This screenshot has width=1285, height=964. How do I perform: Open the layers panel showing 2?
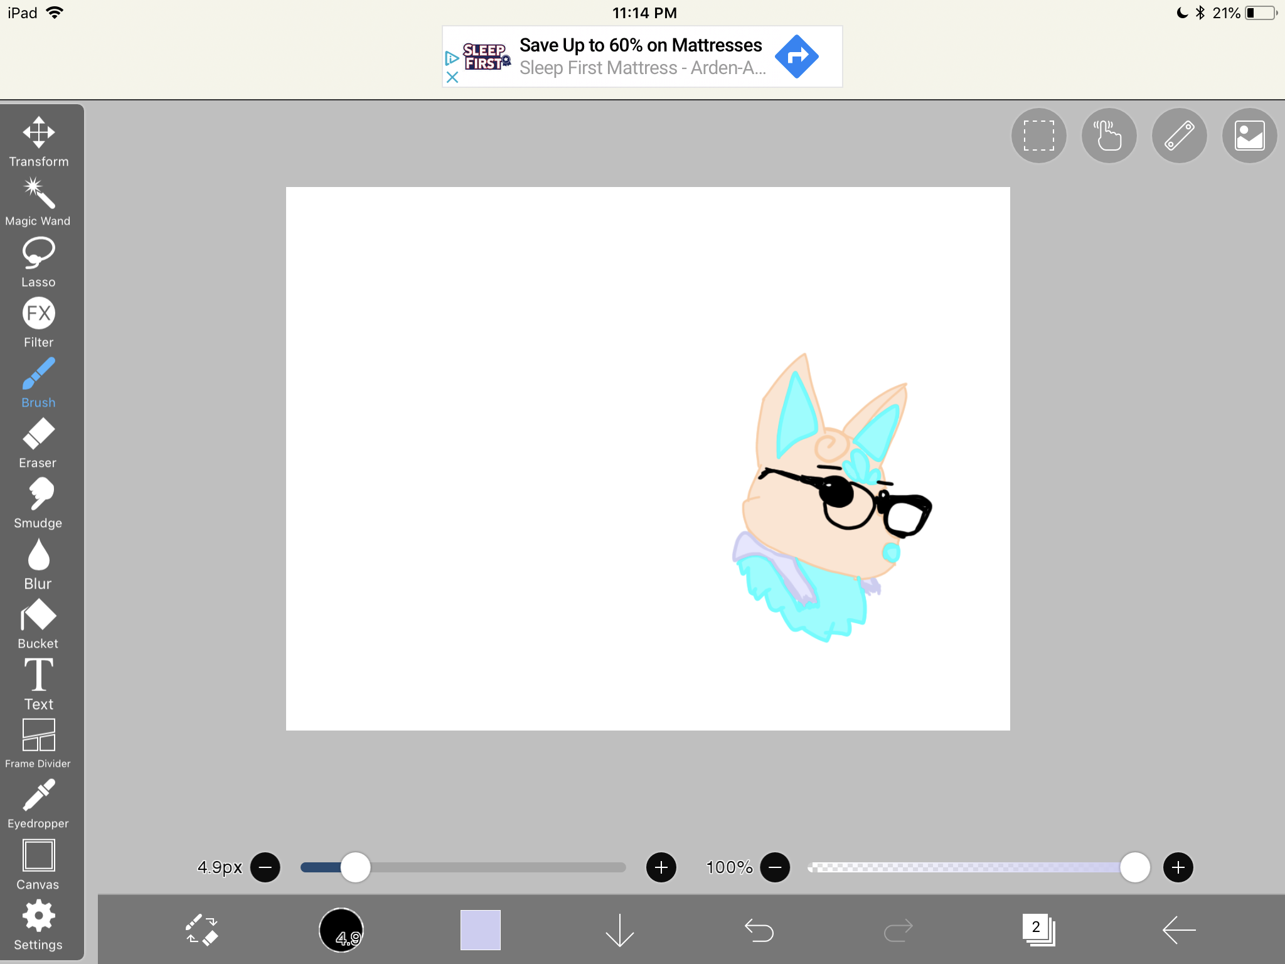[1038, 929]
